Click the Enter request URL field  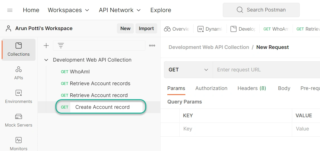[266, 70]
